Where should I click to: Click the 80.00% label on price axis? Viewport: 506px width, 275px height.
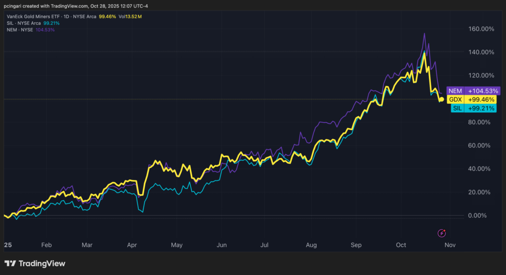pyautogui.click(x=481, y=122)
